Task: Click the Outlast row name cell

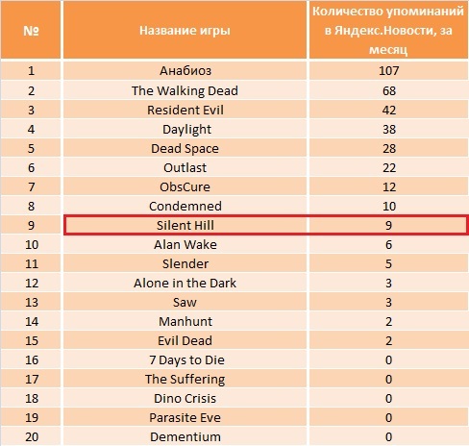Action: click(x=185, y=167)
